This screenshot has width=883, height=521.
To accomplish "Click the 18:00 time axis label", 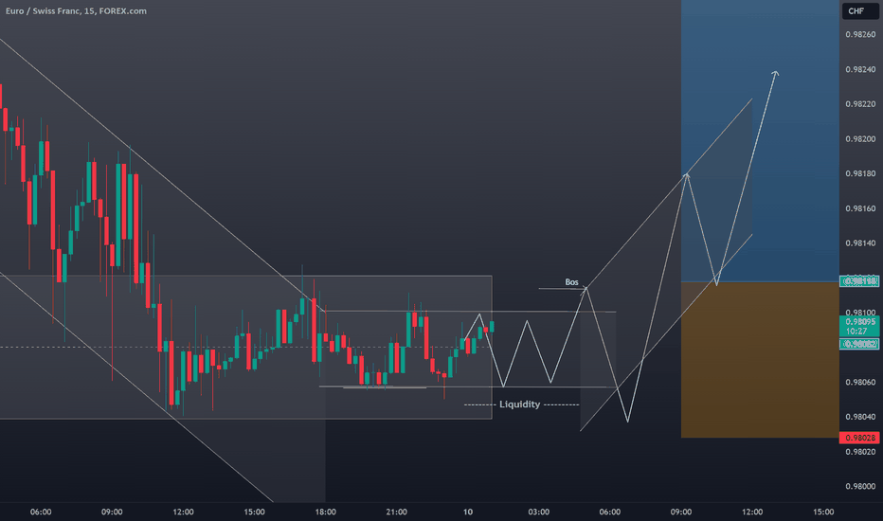I will 326,512.
